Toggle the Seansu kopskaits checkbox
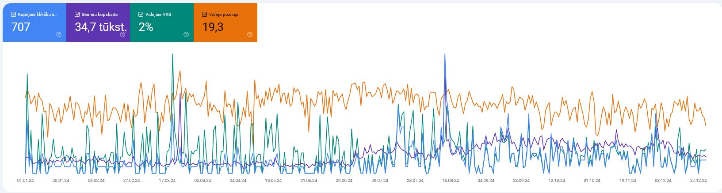The height and width of the screenshot is (193, 722). (x=77, y=15)
